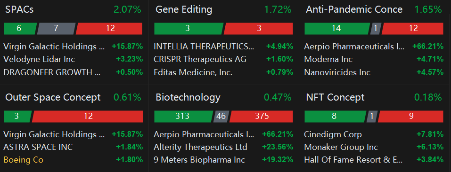451x172 pixels.
Task: Click the green bar showing 313 Biotechnology gainers
Action: point(183,116)
